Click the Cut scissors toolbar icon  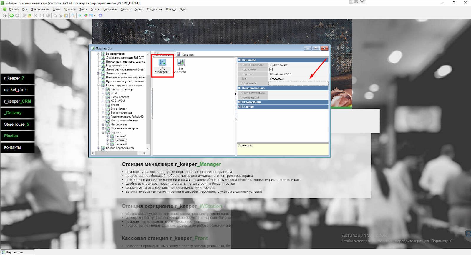tap(60, 16)
